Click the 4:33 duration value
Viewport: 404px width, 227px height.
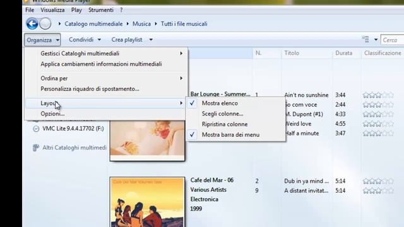pos(340,114)
